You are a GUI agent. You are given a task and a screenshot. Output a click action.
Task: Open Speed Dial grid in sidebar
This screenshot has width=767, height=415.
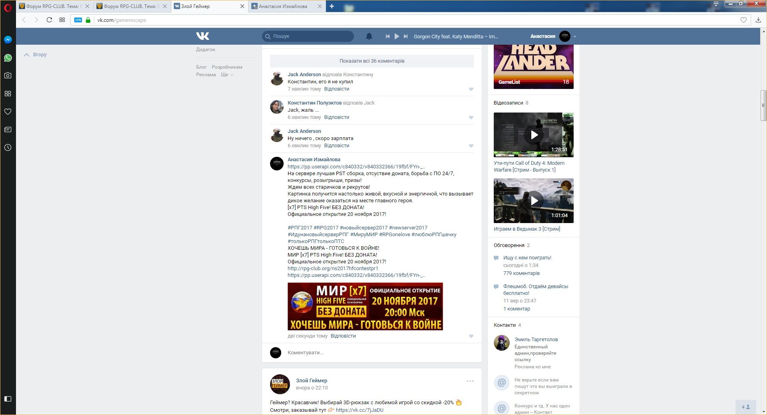8,93
